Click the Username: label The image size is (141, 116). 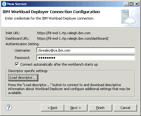(x=23, y=50)
